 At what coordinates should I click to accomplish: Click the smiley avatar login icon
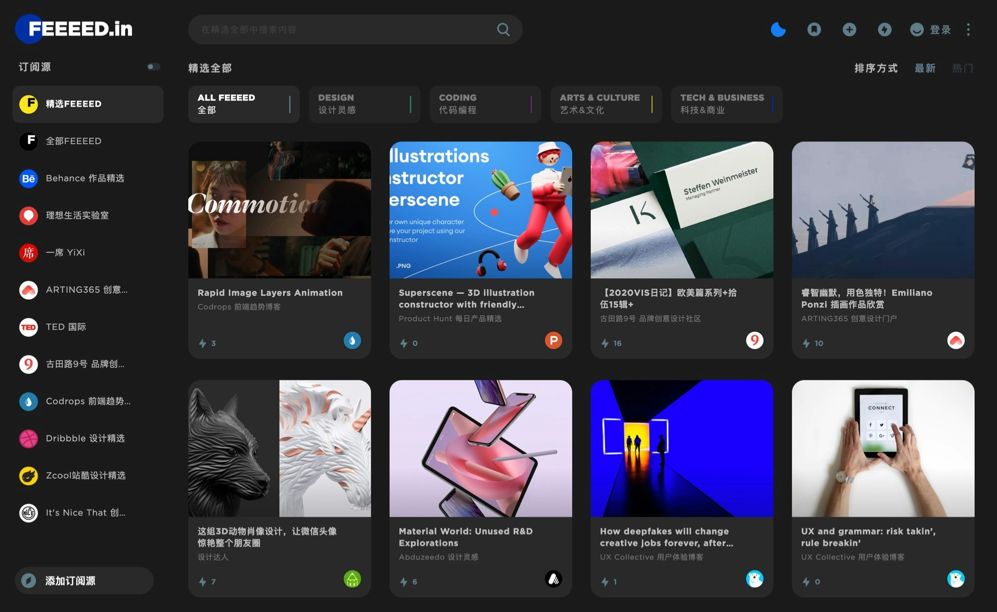(917, 30)
